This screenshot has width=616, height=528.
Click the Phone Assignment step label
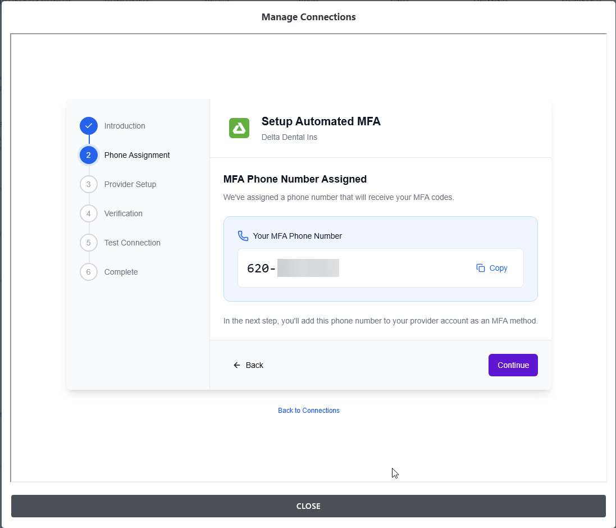[x=136, y=155]
